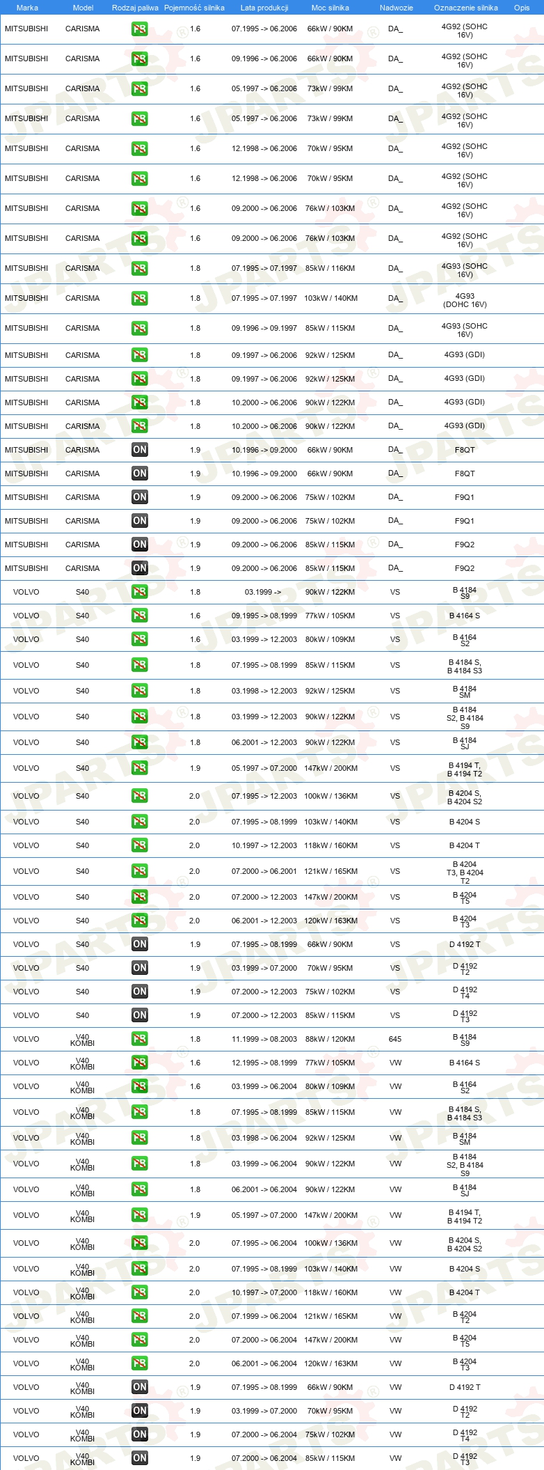Click the Moc silnika column header
This screenshot has height=1470, width=544.
(330, 8)
